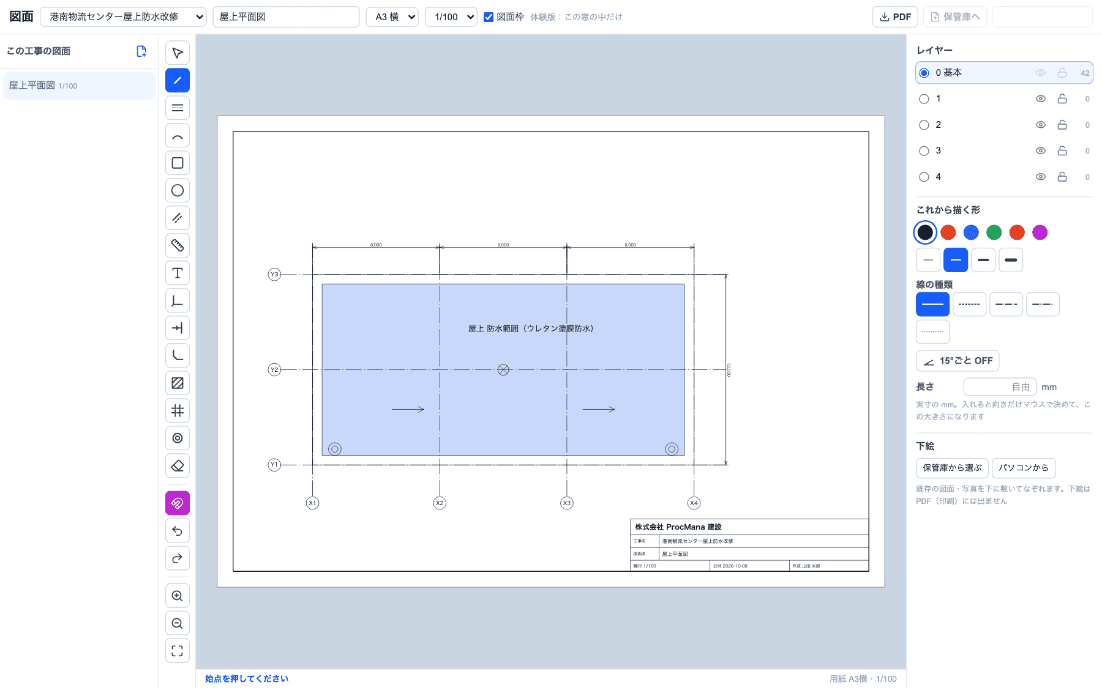Zoom out of the drawing
This screenshot has height=688, width=1102.
pyautogui.click(x=177, y=623)
